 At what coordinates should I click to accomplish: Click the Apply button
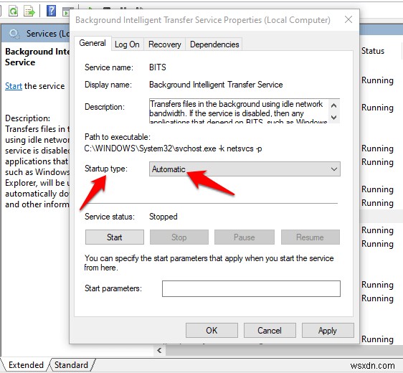(328, 331)
